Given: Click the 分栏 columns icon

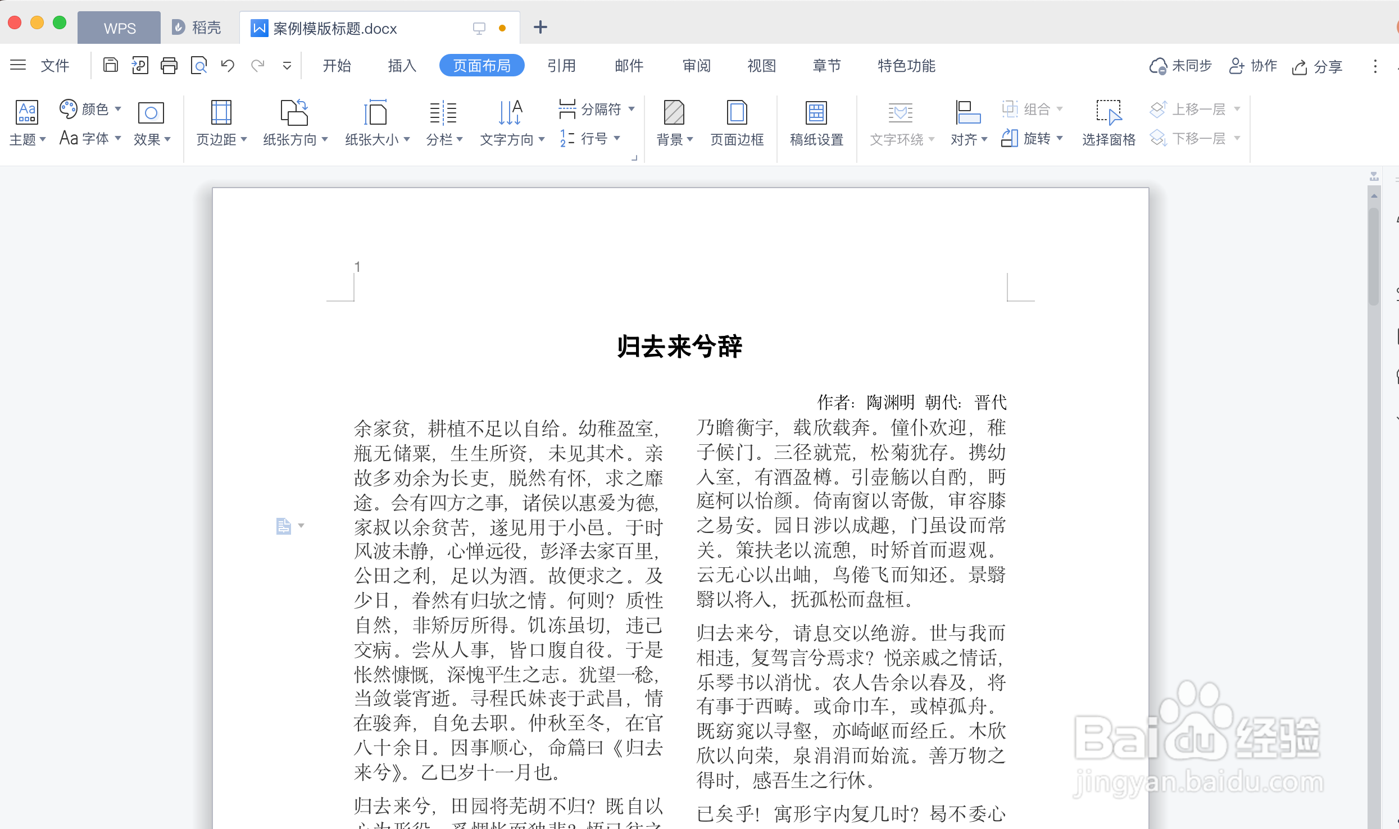Looking at the screenshot, I should (x=443, y=112).
